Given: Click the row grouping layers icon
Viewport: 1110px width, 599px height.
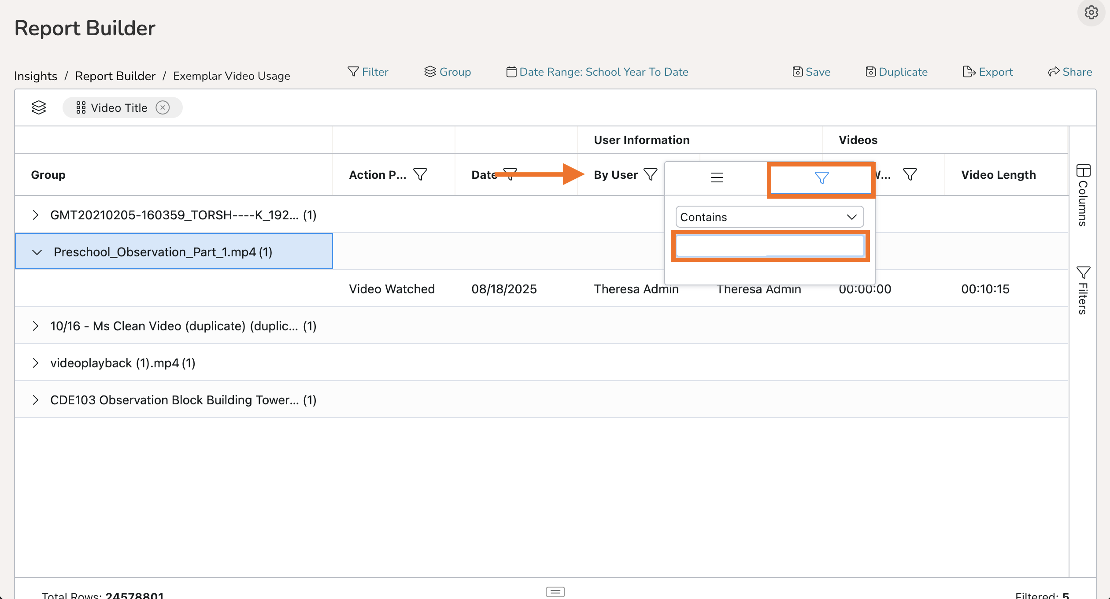Looking at the screenshot, I should pyautogui.click(x=39, y=107).
